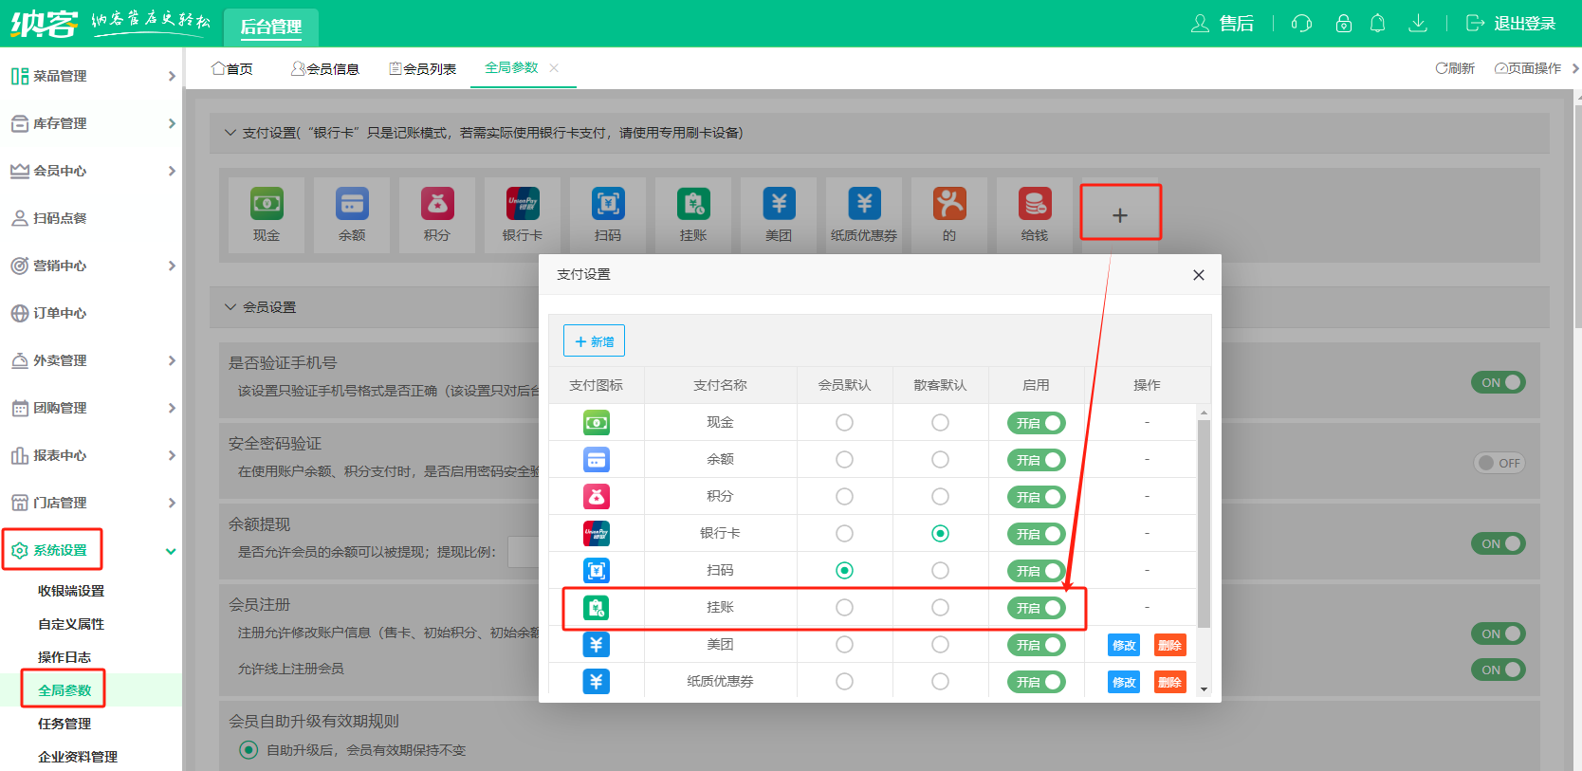Click the plus tile to add payment
Image resolution: width=1582 pixels, height=771 pixels.
pyautogui.click(x=1120, y=215)
